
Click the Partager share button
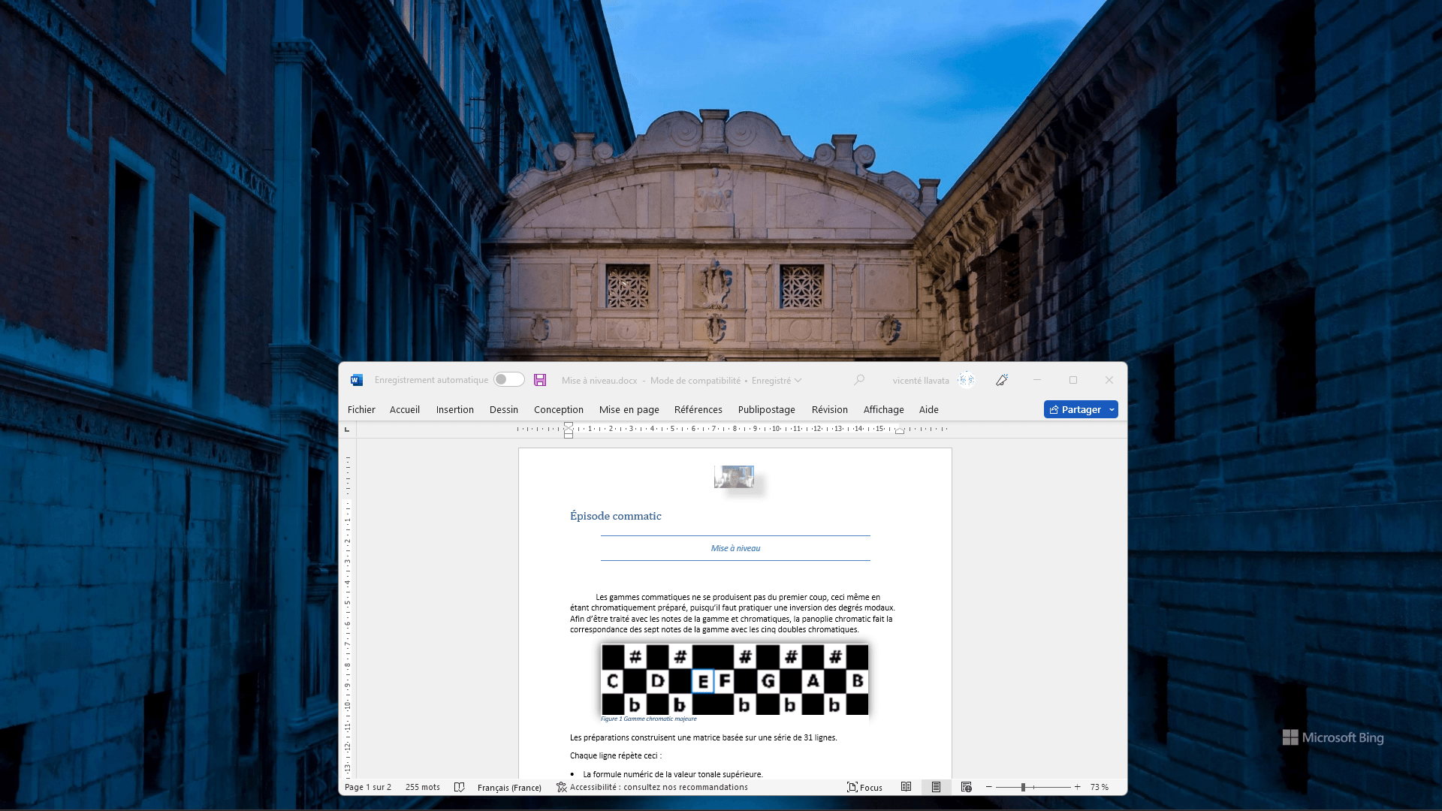click(1075, 409)
